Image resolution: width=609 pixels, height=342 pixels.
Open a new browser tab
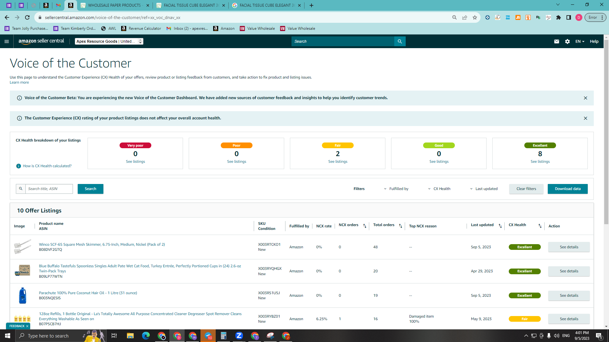coord(311,5)
